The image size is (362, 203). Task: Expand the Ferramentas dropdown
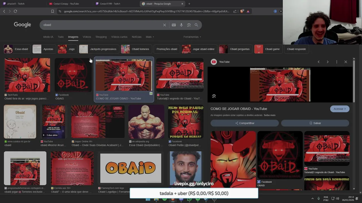click(x=192, y=37)
